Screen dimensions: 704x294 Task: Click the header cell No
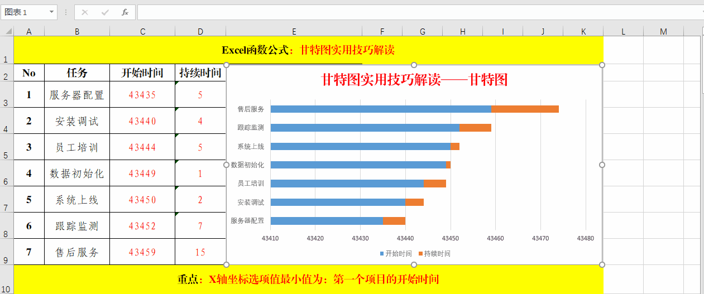coord(29,73)
